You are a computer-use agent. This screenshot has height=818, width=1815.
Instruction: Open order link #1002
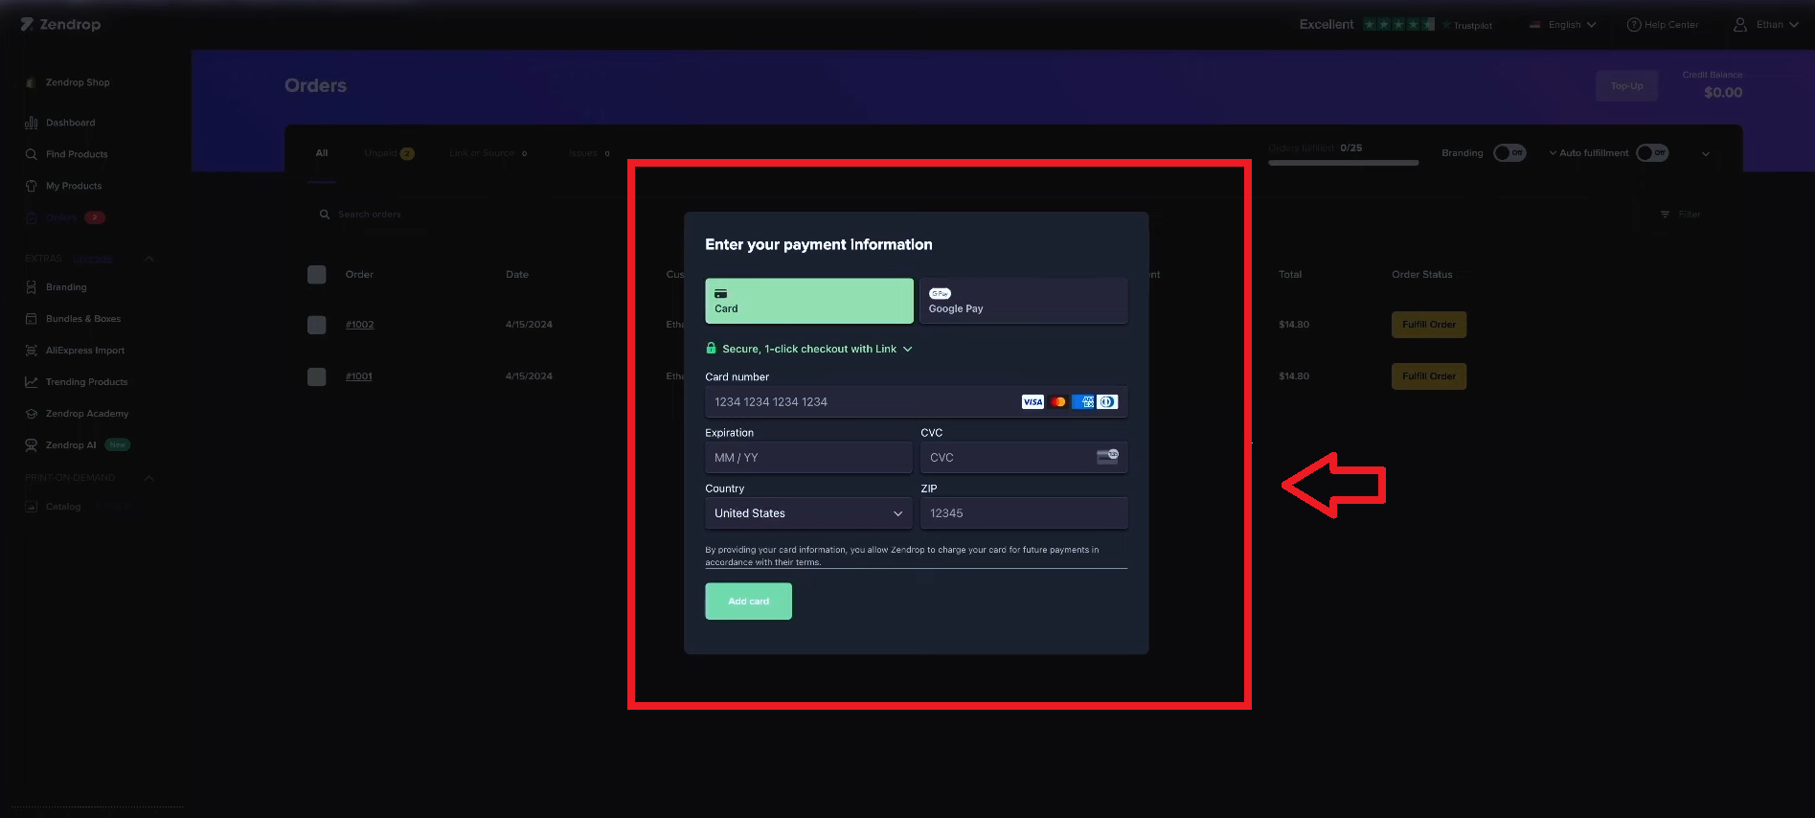(359, 325)
